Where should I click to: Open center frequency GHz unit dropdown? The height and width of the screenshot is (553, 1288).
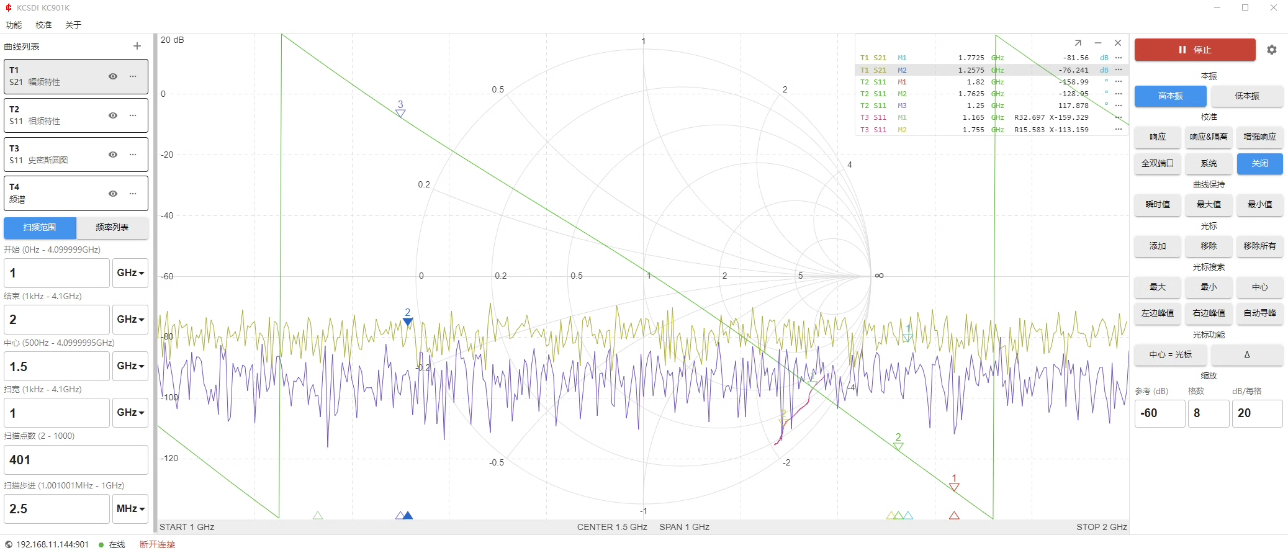coord(130,366)
